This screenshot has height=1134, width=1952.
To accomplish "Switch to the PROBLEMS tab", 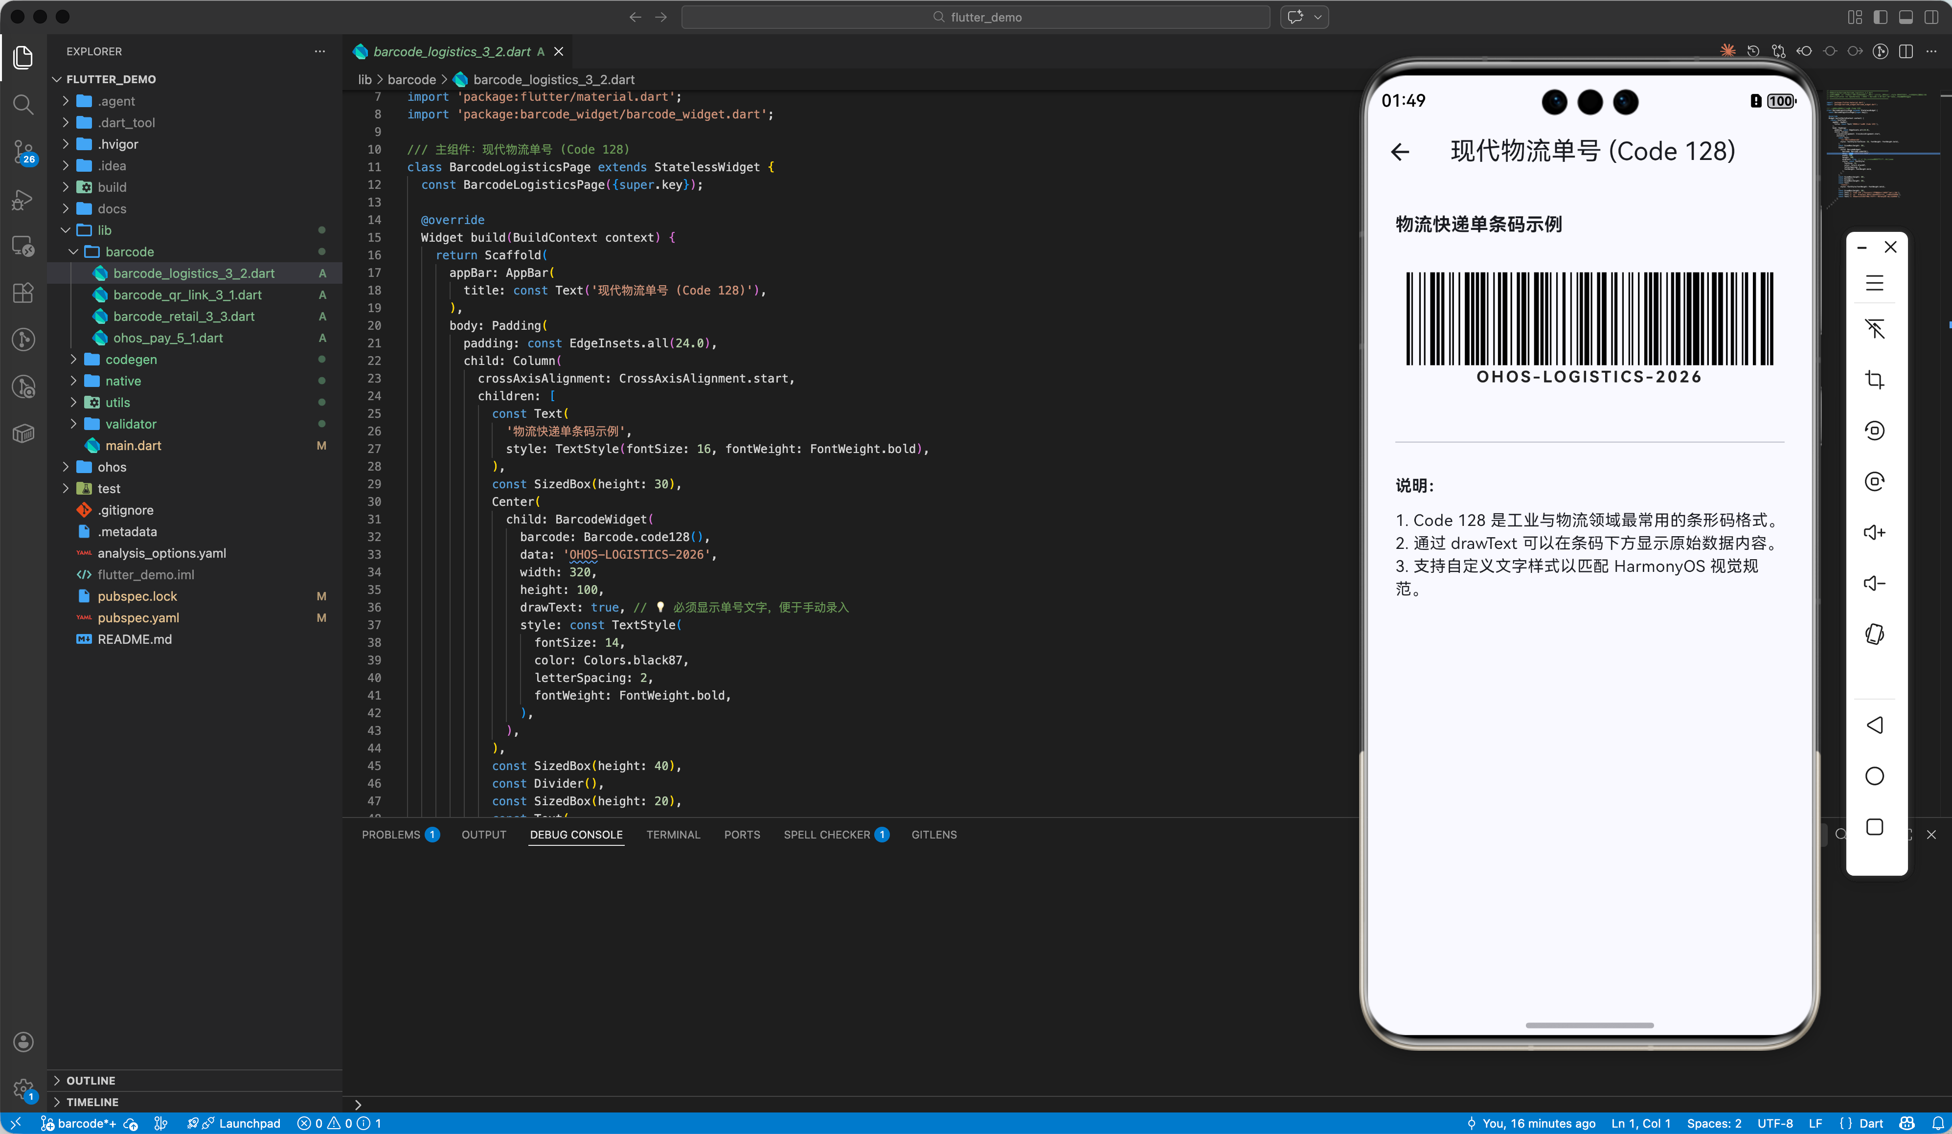I will (390, 834).
